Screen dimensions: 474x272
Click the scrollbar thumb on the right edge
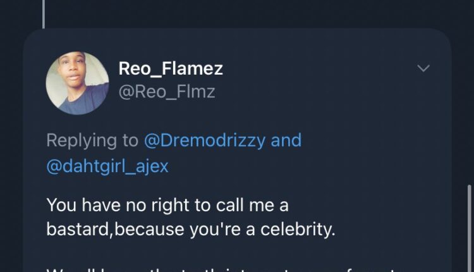point(468,228)
